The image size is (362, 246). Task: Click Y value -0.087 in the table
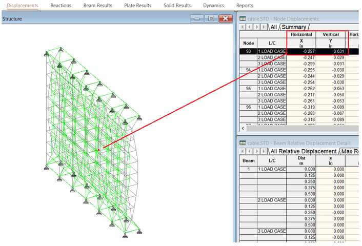click(x=331, y=113)
